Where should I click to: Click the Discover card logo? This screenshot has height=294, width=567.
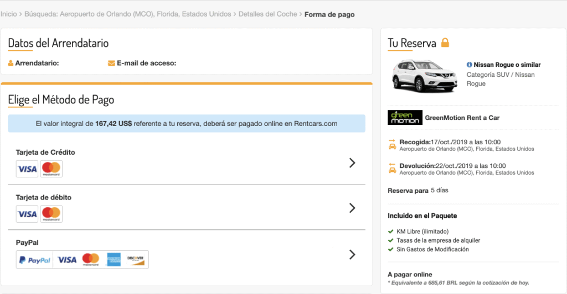point(136,260)
